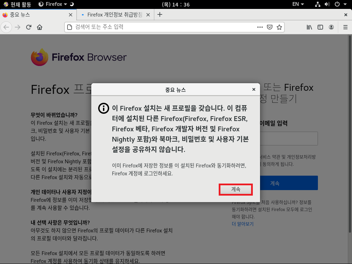Open the Library bookshelf icon
The height and width of the screenshot is (264, 352).
point(309,27)
